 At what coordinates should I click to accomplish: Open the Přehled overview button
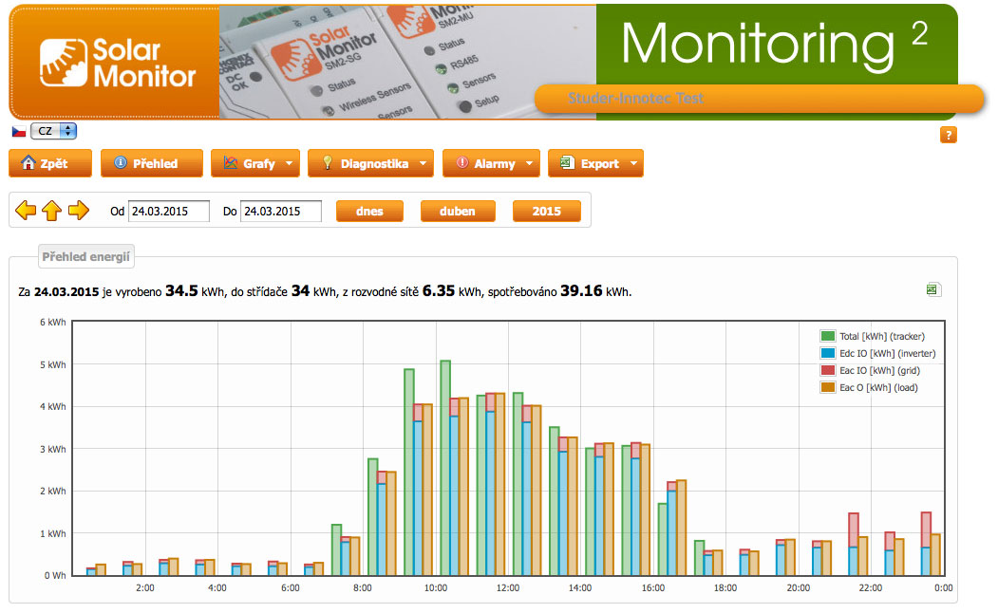pyautogui.click(x=152, y=163)
